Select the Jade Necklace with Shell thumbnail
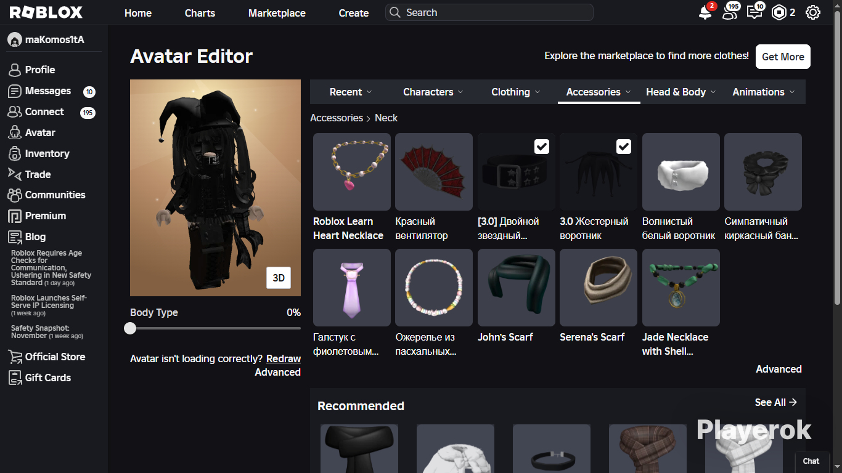The width and height of the screenshot is (842, 473). pos(681,288)
